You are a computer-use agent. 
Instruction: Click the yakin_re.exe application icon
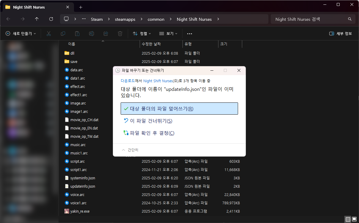pyautogui.click(x=67, y=211)
